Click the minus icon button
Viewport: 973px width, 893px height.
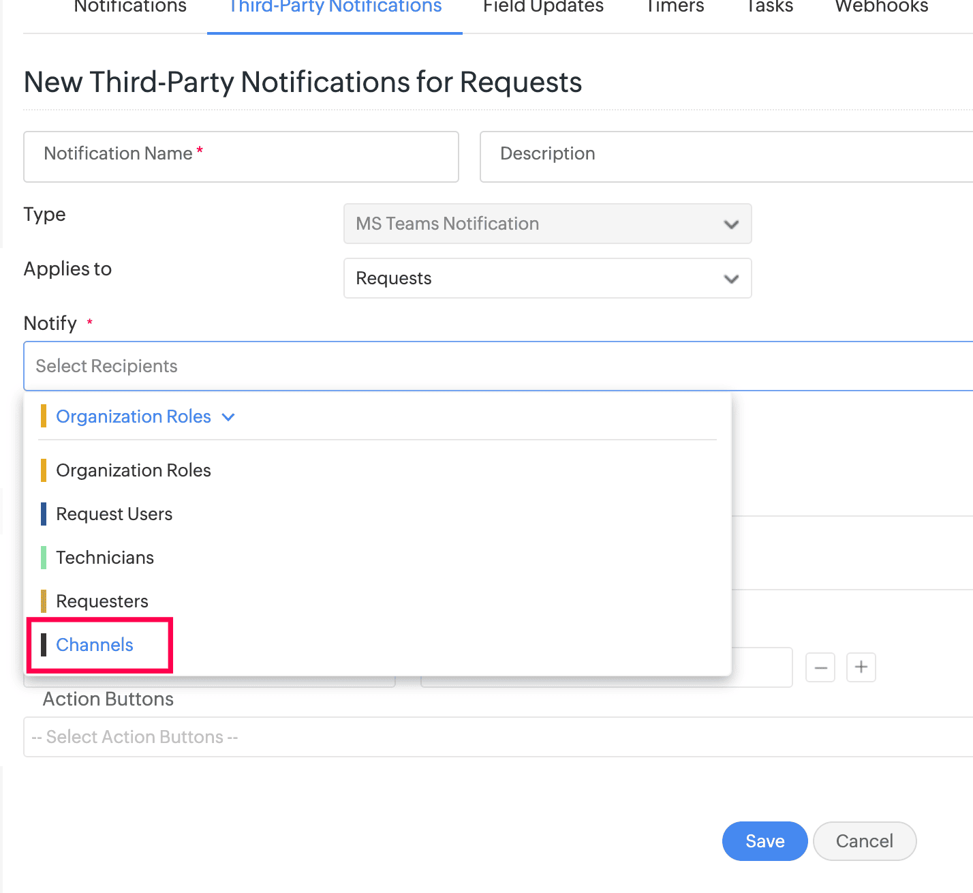(x=820, y=667)
